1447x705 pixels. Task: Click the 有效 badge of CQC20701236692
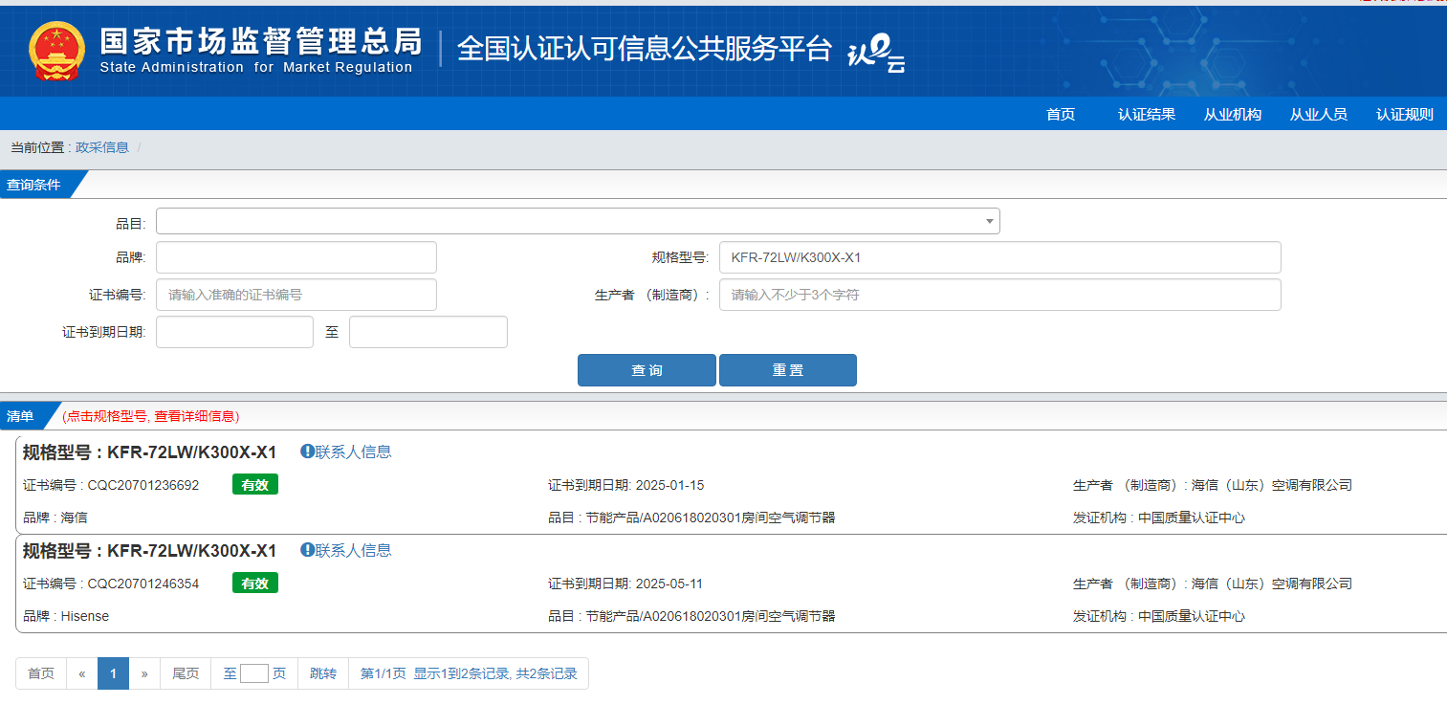pos(255,485)
